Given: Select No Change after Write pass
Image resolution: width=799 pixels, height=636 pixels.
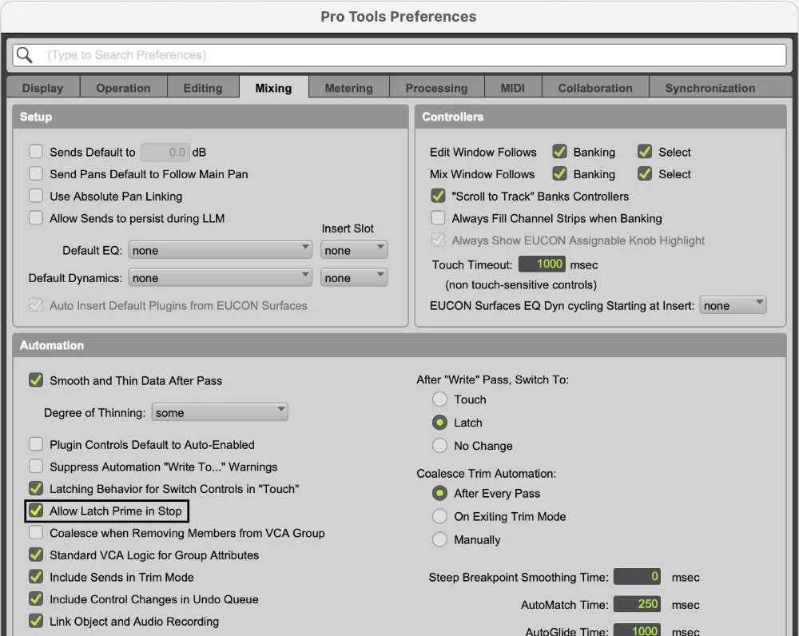Looking at the screenshot, I should [439, 445].
